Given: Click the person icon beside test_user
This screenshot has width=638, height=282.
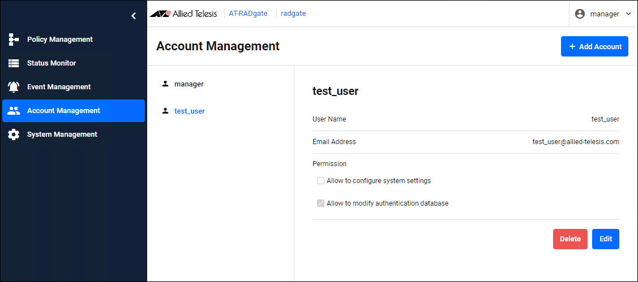Looking at the screenshot, I should coord(165,111).
